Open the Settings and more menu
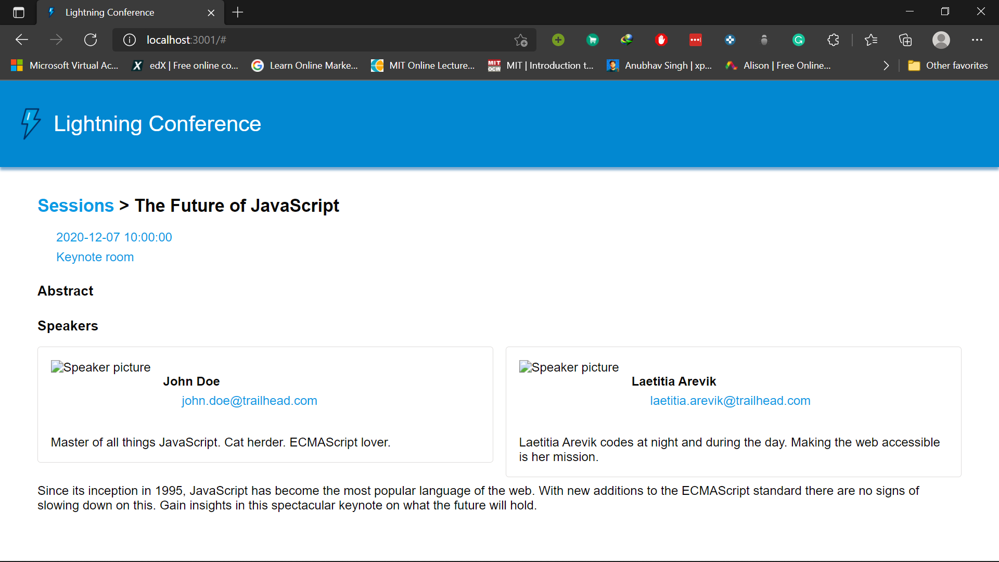 pos(977,40)
